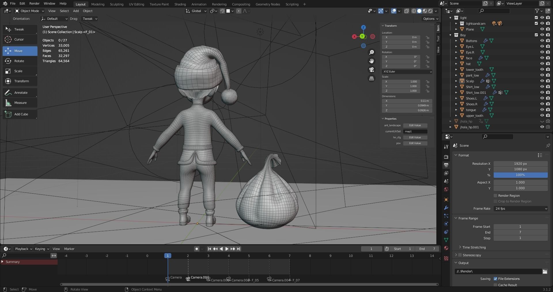Viewport: 553px width, 292px height.
Task: Select the Transform tool
Action: (x=20, y=81)
